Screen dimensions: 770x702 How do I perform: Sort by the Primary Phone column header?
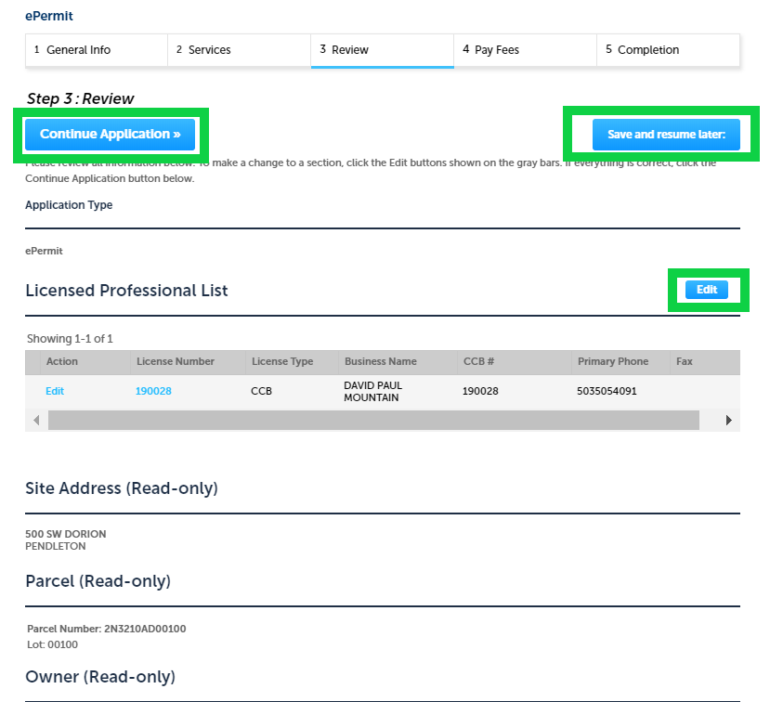click(612, 362)
